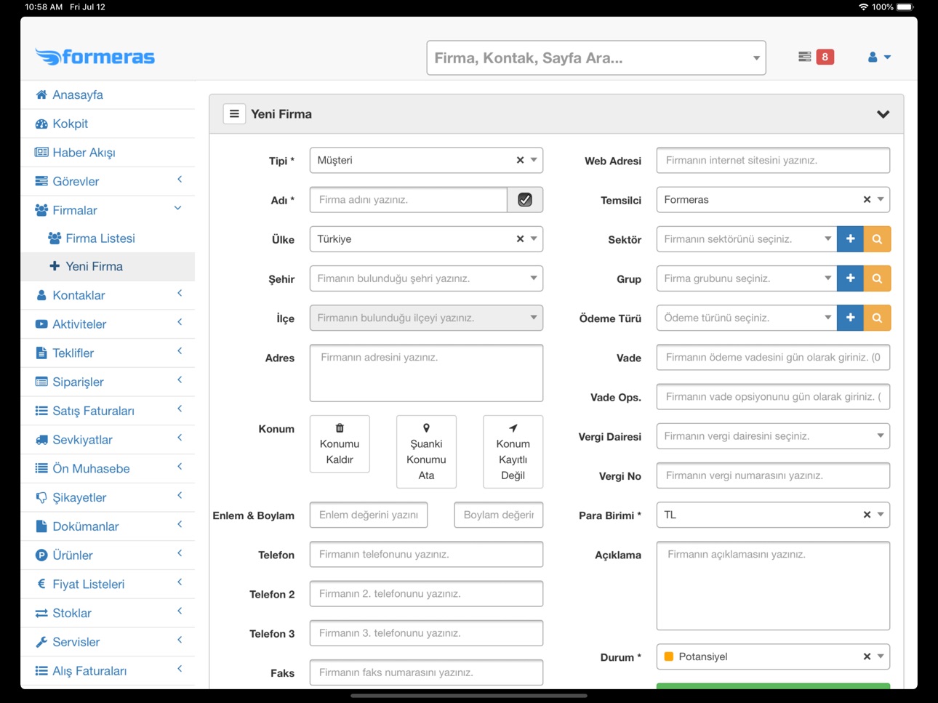This screenshot has width=938, height=703.
Task: Toggle the checkbox next to Adı field
Action: tap(525, 200)
